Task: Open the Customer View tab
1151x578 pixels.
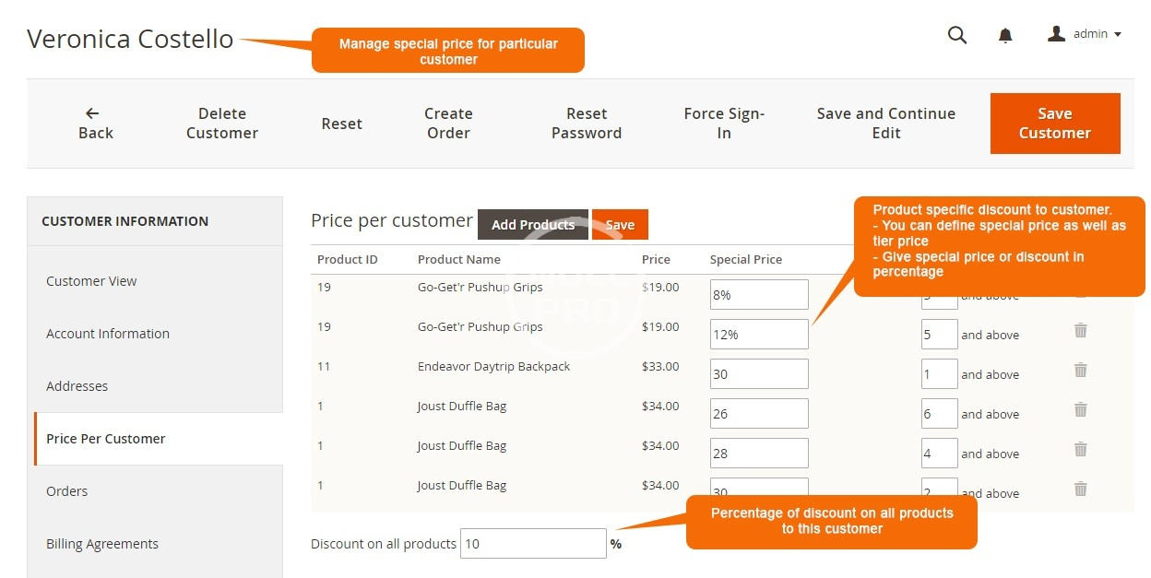Action: tap(91, 281)
